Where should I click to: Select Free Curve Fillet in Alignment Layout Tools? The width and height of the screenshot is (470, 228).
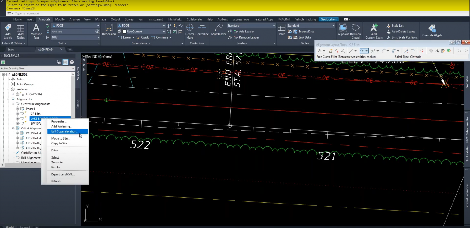coord(362,51)
